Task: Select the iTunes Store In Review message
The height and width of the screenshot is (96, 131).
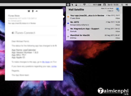Action: (94, 17)
